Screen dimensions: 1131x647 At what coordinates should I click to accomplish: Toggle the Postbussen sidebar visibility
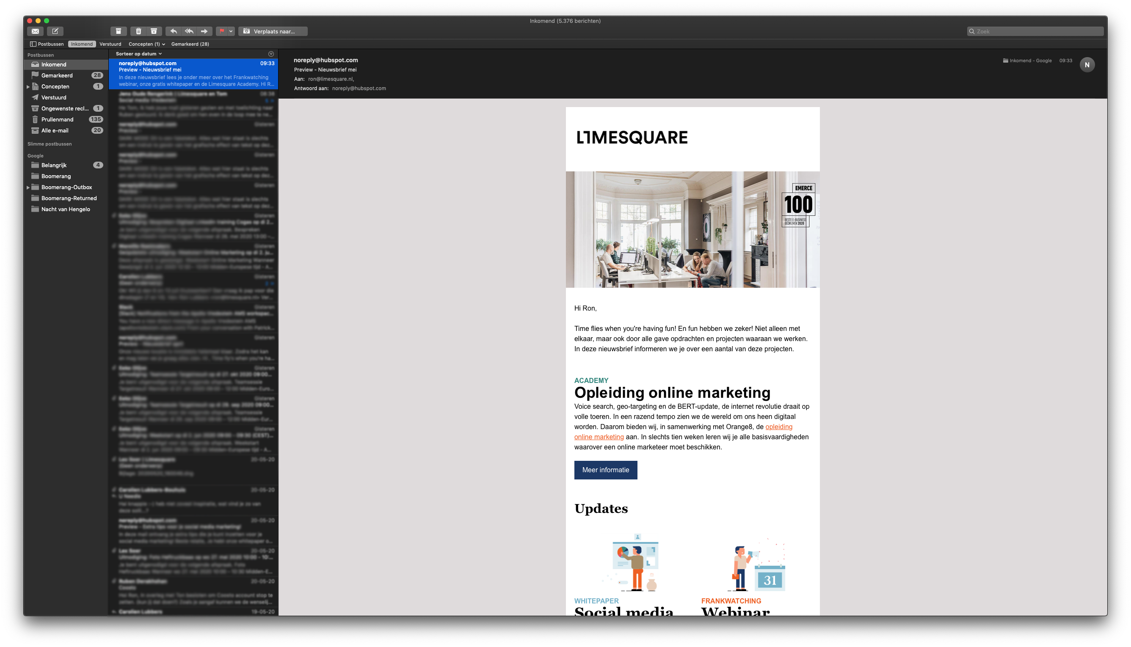[x=47, y=44]
